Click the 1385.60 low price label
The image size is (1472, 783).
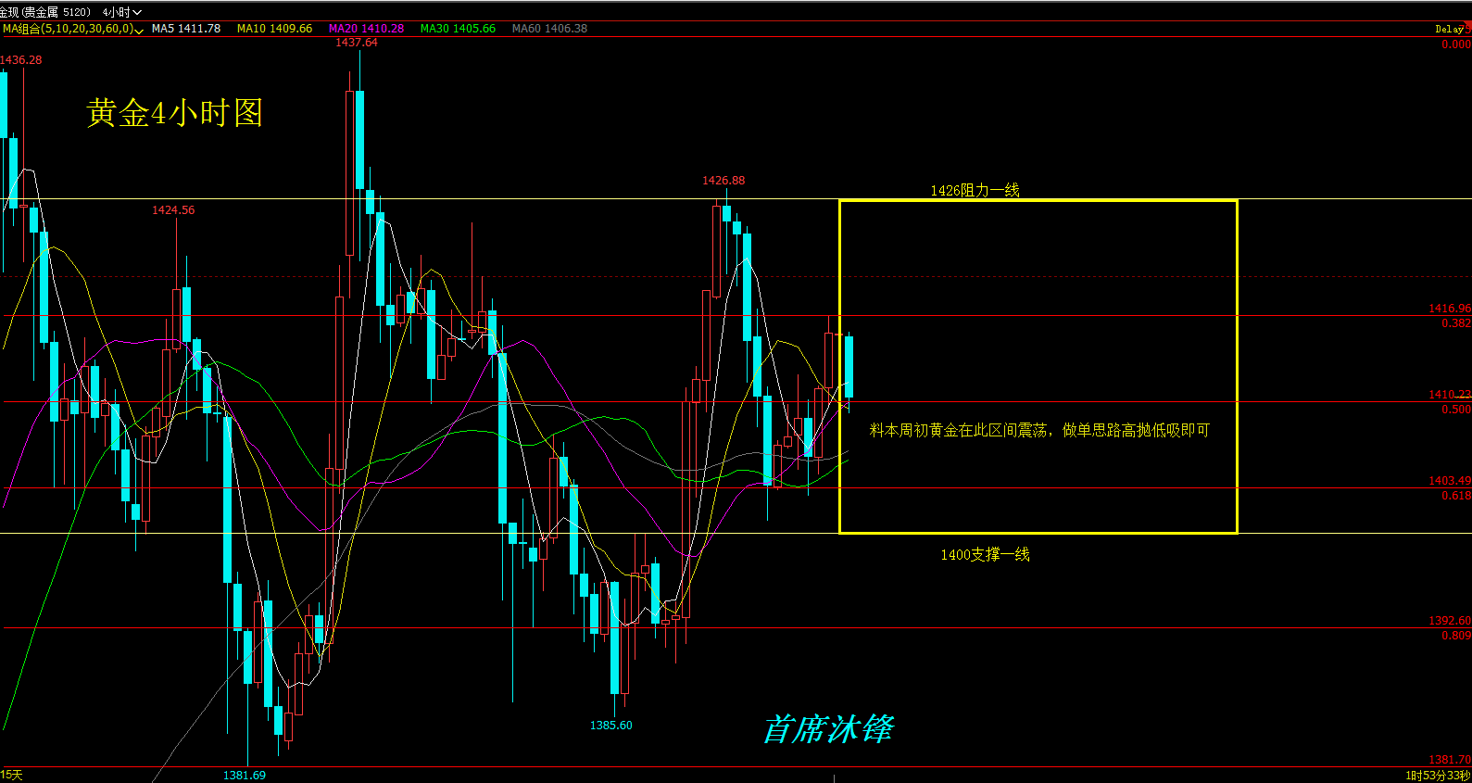tap(611, 726)
